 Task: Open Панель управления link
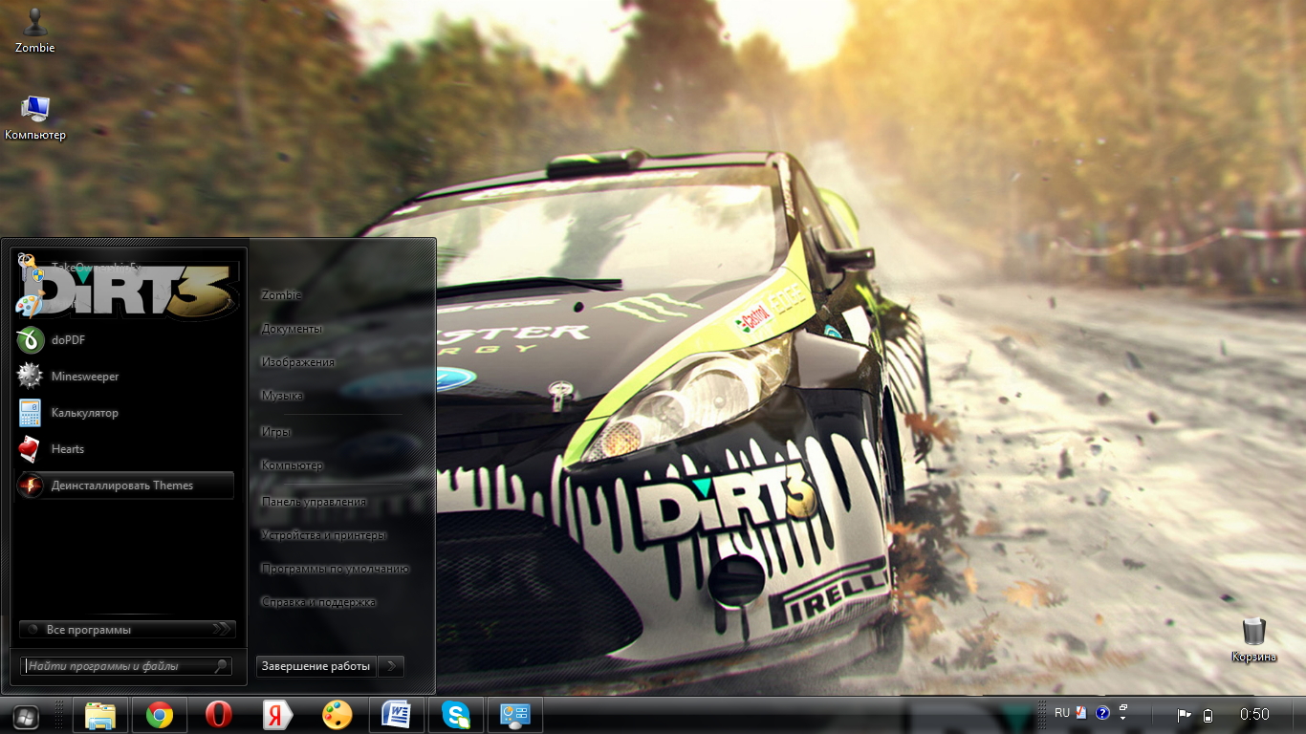pos(314,502)
